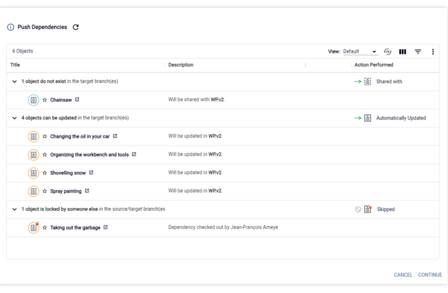Select the Organizing the workbench and tools row

(223, 155)
